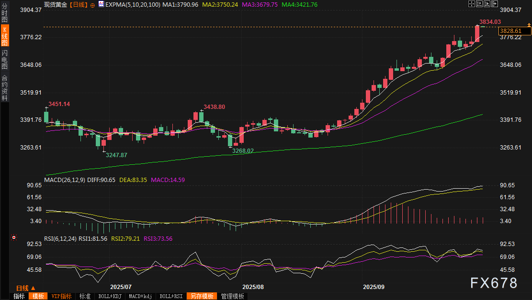Click the red target icon beside RSI panel
The width and height of the screenshot is (532, 300).
14,237
